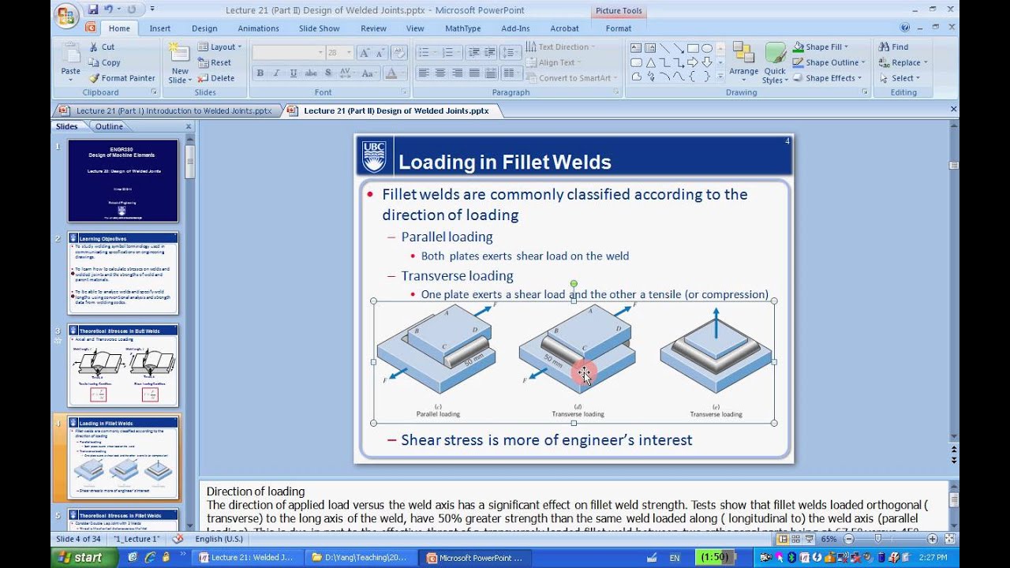The width and height of the screenshot is (1010, 568).
Task: Toggle center text alignment
Action: [440, 73]
